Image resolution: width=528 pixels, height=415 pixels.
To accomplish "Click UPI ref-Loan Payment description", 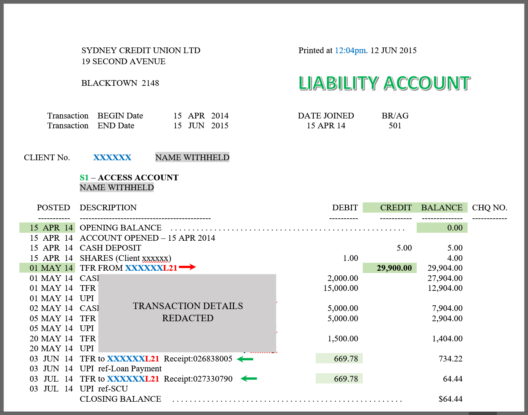I will click(x=121, y=369).
